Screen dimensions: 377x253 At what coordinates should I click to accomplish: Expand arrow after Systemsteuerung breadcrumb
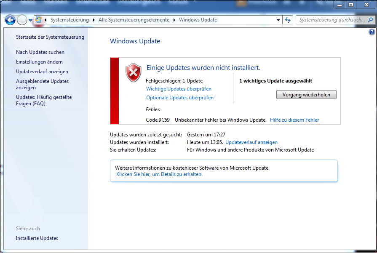tap(94, 20)
